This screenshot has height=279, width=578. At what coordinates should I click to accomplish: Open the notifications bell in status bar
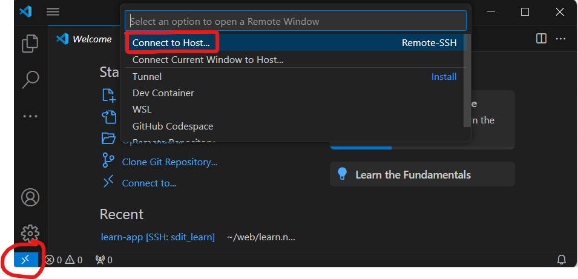[x=562, y=260]
